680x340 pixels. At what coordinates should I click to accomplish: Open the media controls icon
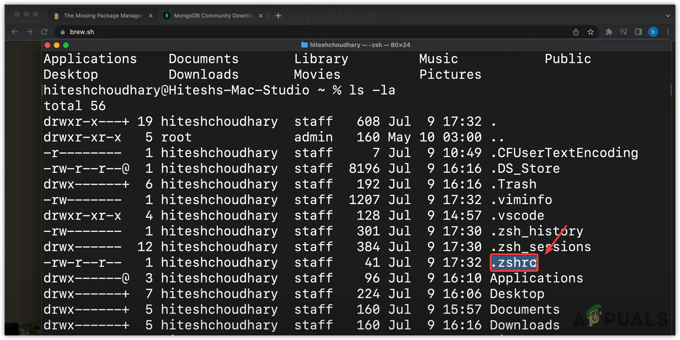tap(624, 32)
